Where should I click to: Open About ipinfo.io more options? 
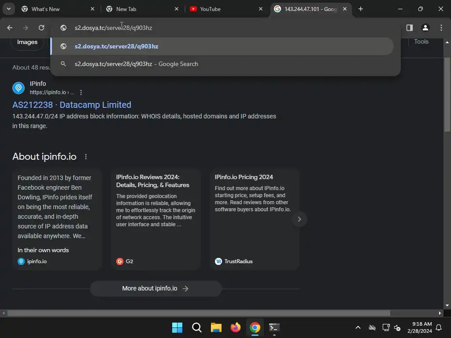tap(86, 157)
